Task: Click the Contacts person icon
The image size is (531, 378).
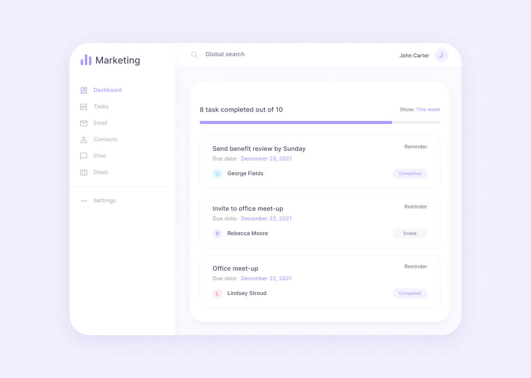Action: [84, 140]
